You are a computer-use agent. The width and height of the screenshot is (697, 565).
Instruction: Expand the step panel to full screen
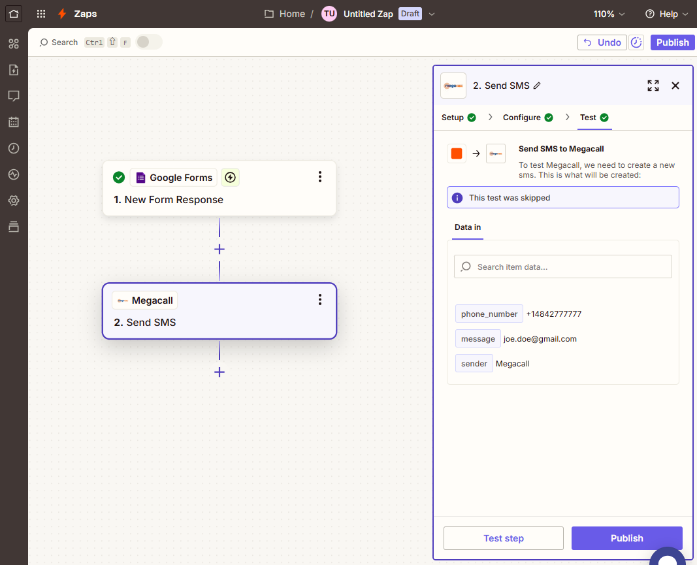pos(653,86)
